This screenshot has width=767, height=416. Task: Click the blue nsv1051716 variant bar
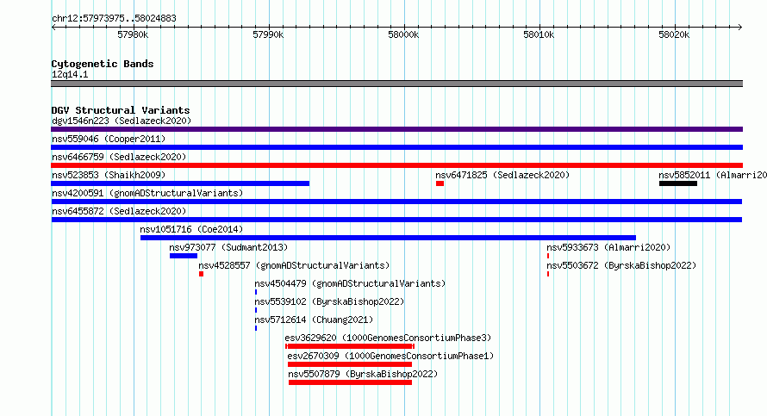coord(388,238)
